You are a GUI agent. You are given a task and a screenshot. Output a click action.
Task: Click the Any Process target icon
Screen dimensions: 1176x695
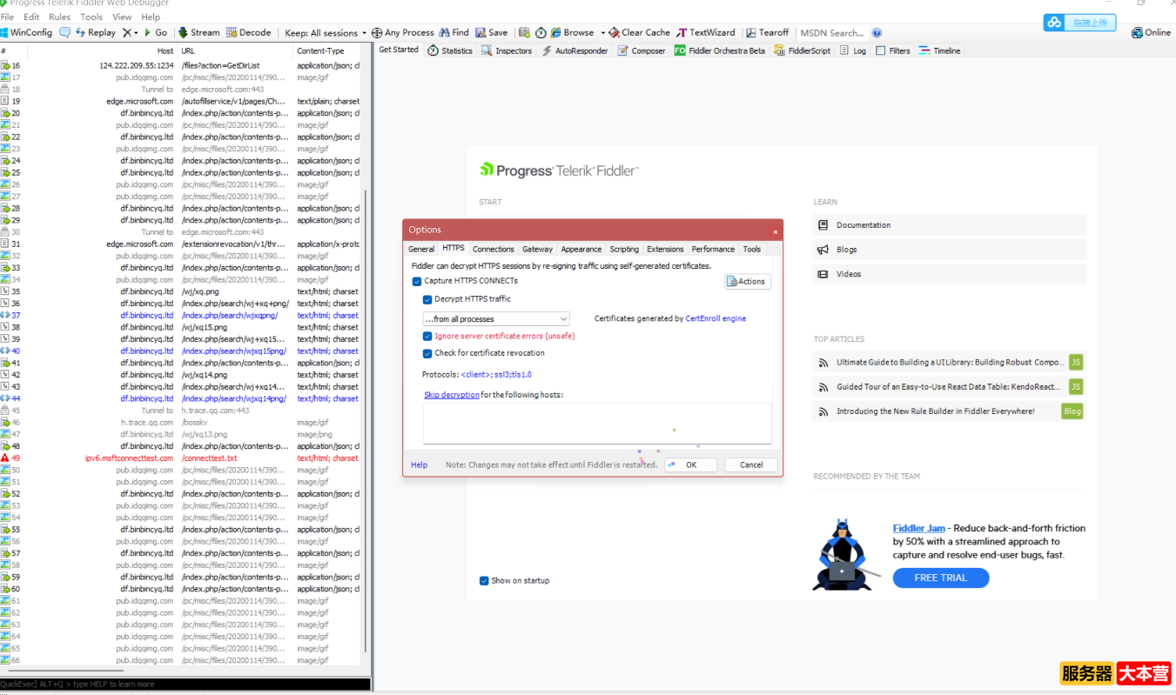(x=377, y=32)
